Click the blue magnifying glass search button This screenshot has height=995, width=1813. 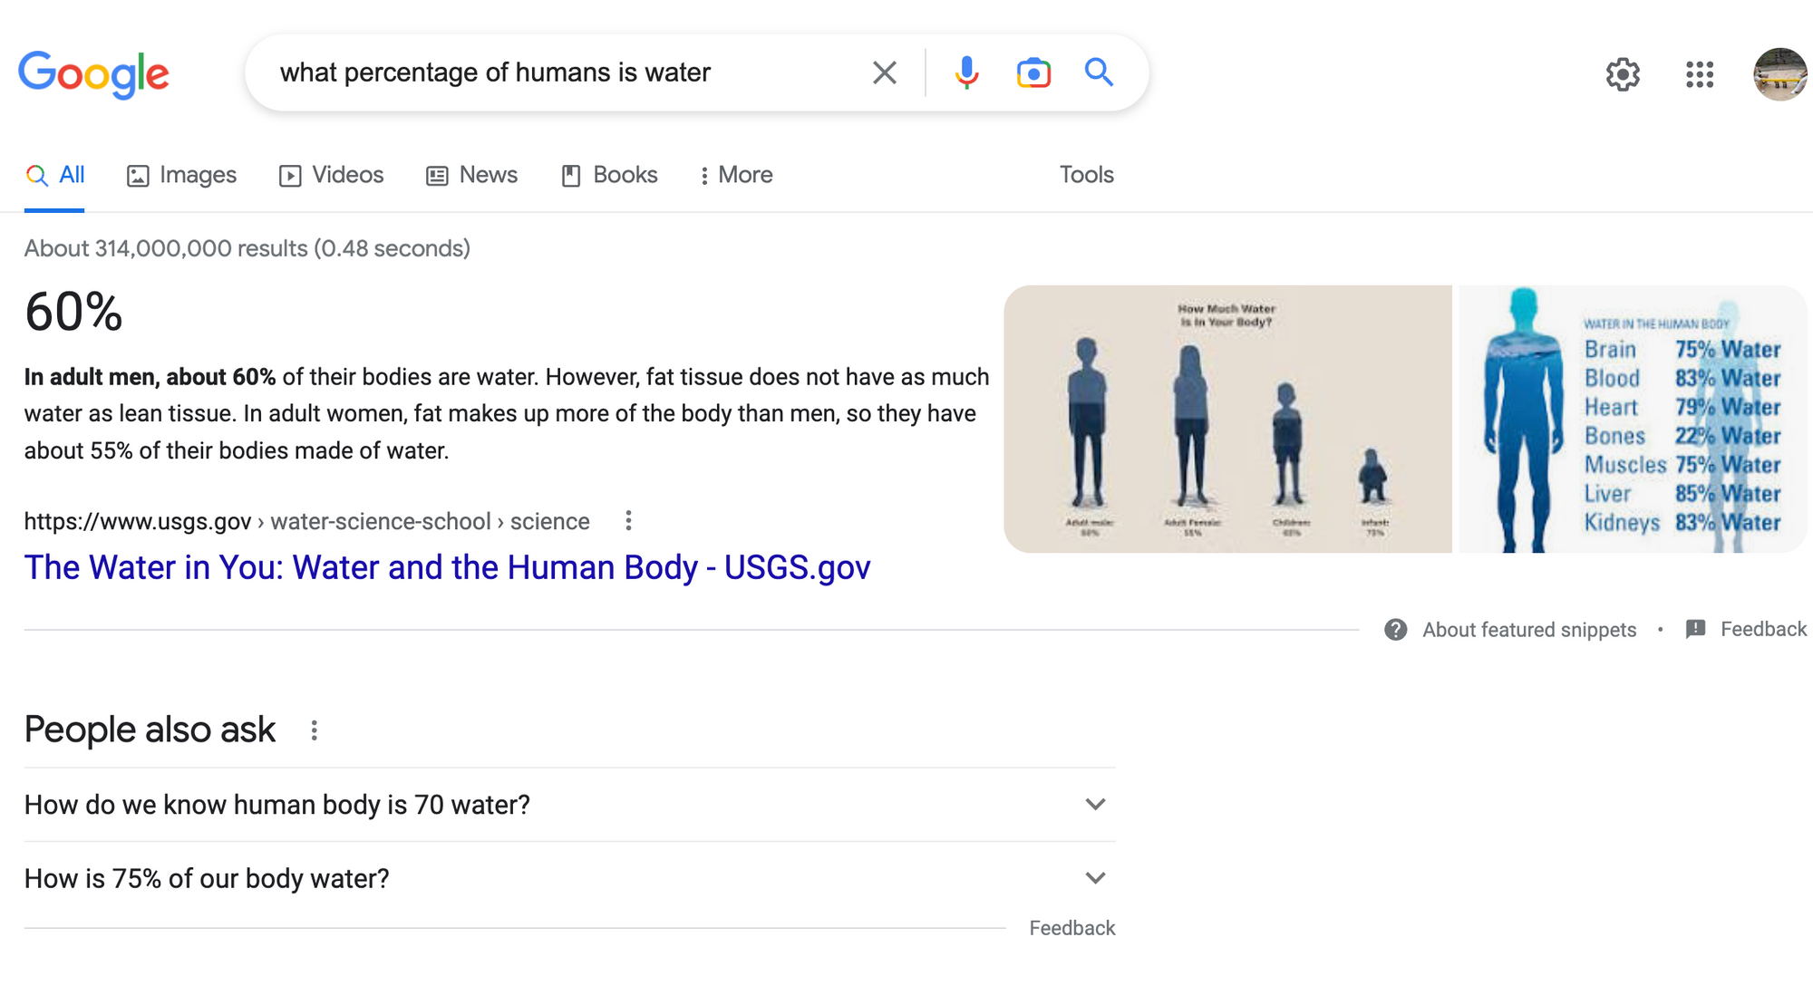(1099, 72)
